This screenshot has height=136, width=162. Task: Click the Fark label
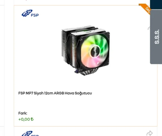[x=23, y=113]
